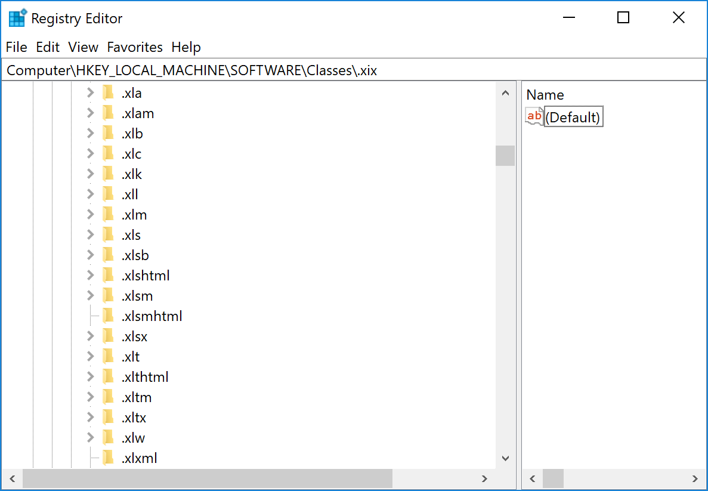Click the .xlc folder icon
This screenshot has width=708, height=491.
pos(108,154)
